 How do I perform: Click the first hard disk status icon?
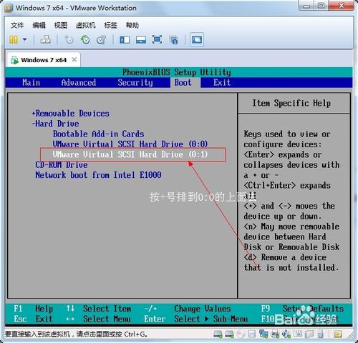point(218,334)
